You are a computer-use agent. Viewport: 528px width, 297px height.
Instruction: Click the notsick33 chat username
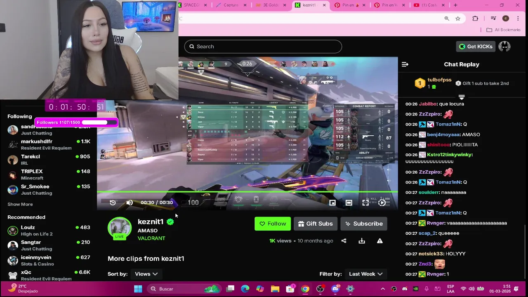click(431, 254)
